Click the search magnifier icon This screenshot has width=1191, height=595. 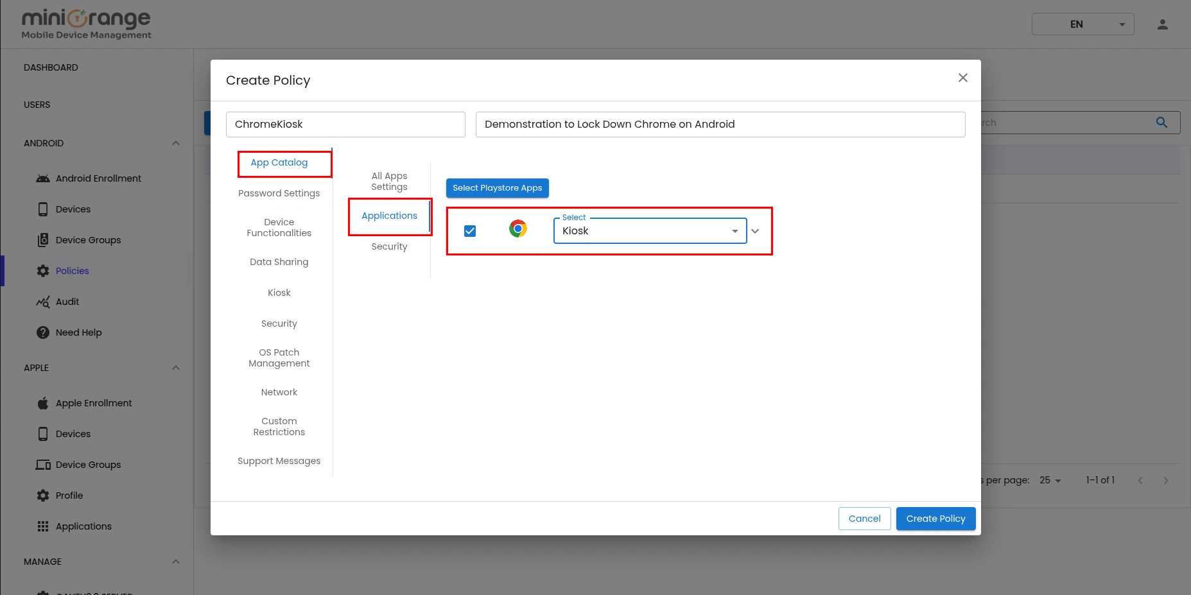[x=1161, y=122]
